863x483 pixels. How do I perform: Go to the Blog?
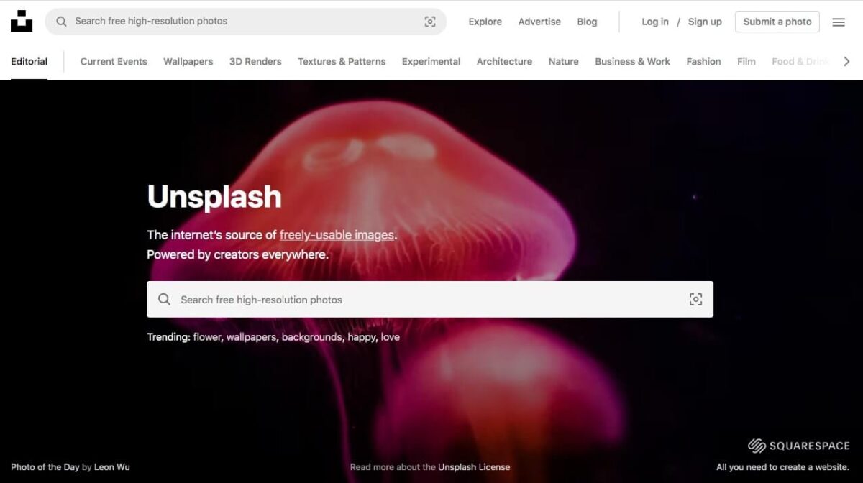[587, 22]
